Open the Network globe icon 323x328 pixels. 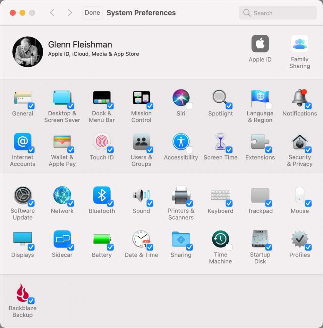pos(62,195)
